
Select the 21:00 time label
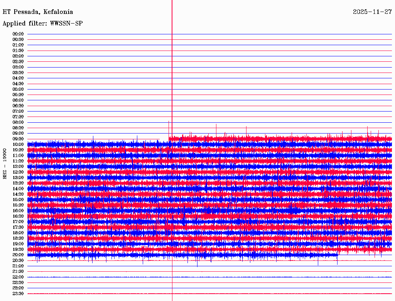click(x=18, y=266)
